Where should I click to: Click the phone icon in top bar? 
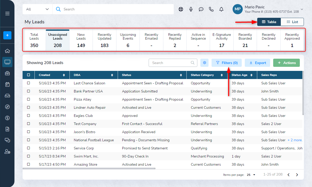(211, 9)
